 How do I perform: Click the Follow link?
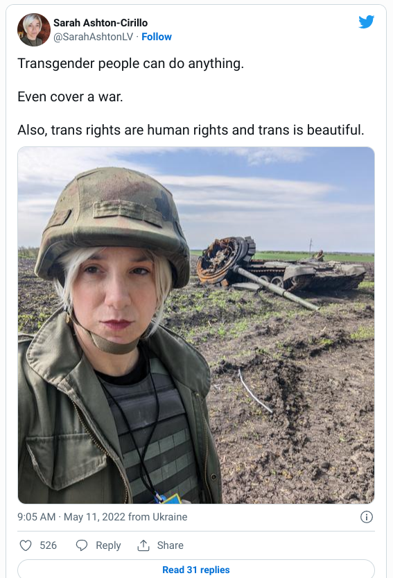(157, 37)
